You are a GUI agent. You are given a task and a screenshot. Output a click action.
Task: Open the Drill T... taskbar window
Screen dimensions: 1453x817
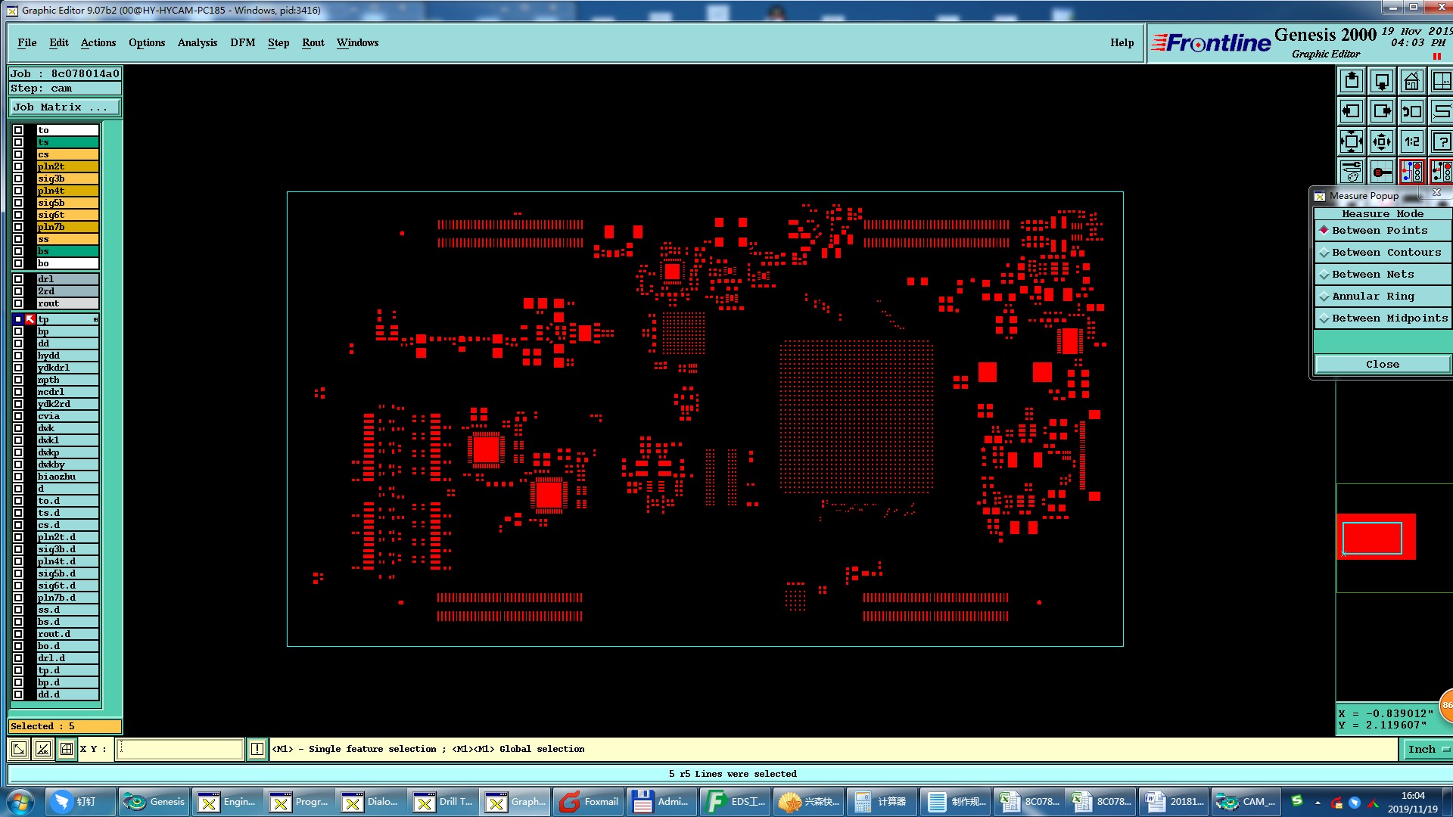[x=444, y=802]
